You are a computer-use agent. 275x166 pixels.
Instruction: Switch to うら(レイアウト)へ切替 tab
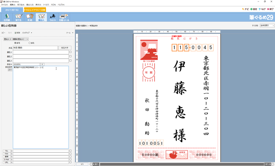point(35,9)
